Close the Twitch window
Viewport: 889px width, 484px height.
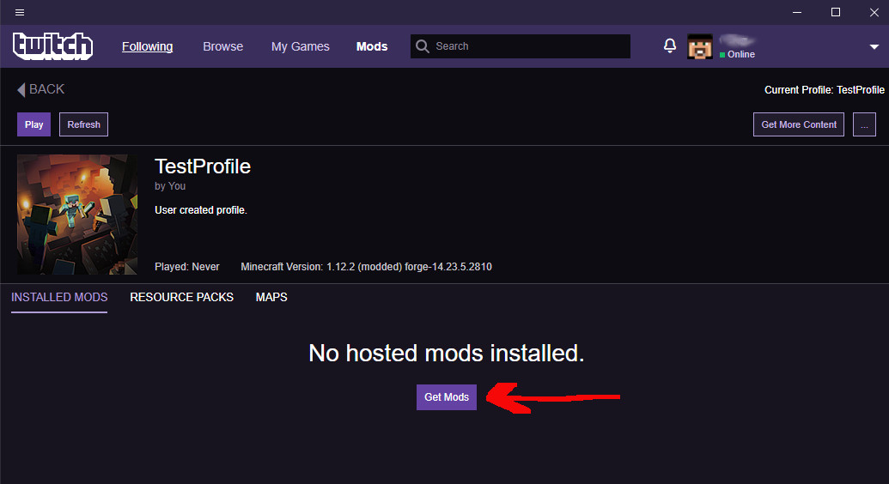coord(874,13)
